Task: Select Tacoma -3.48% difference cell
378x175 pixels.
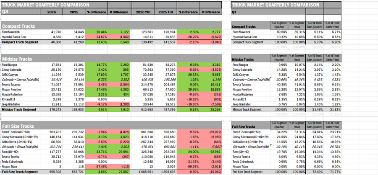Action: 96,85
